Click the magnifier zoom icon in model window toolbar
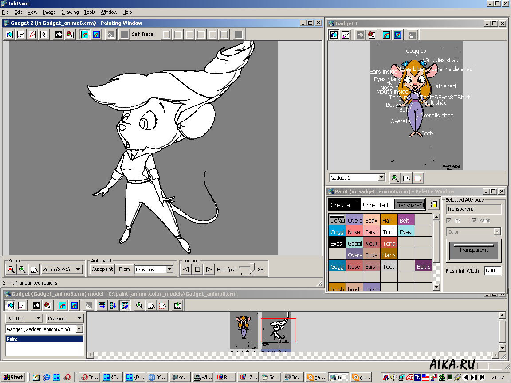The width and height of the screenshot is (511, 383). point(139,305)
